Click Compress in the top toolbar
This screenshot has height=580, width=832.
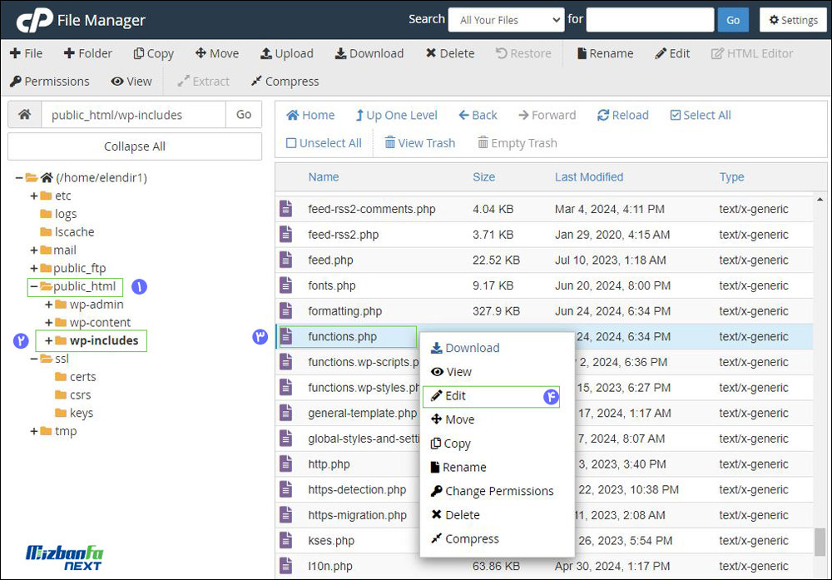[285, 82]
